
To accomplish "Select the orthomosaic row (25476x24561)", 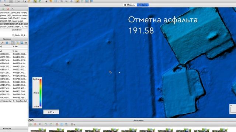I will pos(14,26).
